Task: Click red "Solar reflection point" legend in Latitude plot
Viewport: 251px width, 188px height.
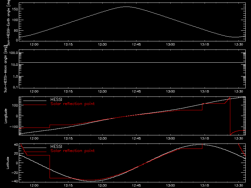Action: click(72, 151)
